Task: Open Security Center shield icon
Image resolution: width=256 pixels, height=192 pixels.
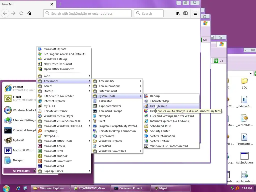Action: point(146,131)
